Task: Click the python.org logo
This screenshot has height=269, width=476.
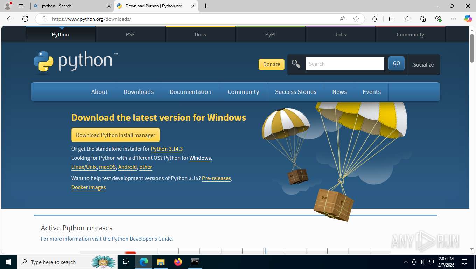Action: tap(76, 62)
